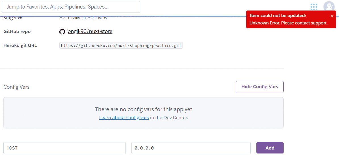Focus the Jump to Favorites search box
The height and width of the screenshot is (164, 339).
[71, 7]
